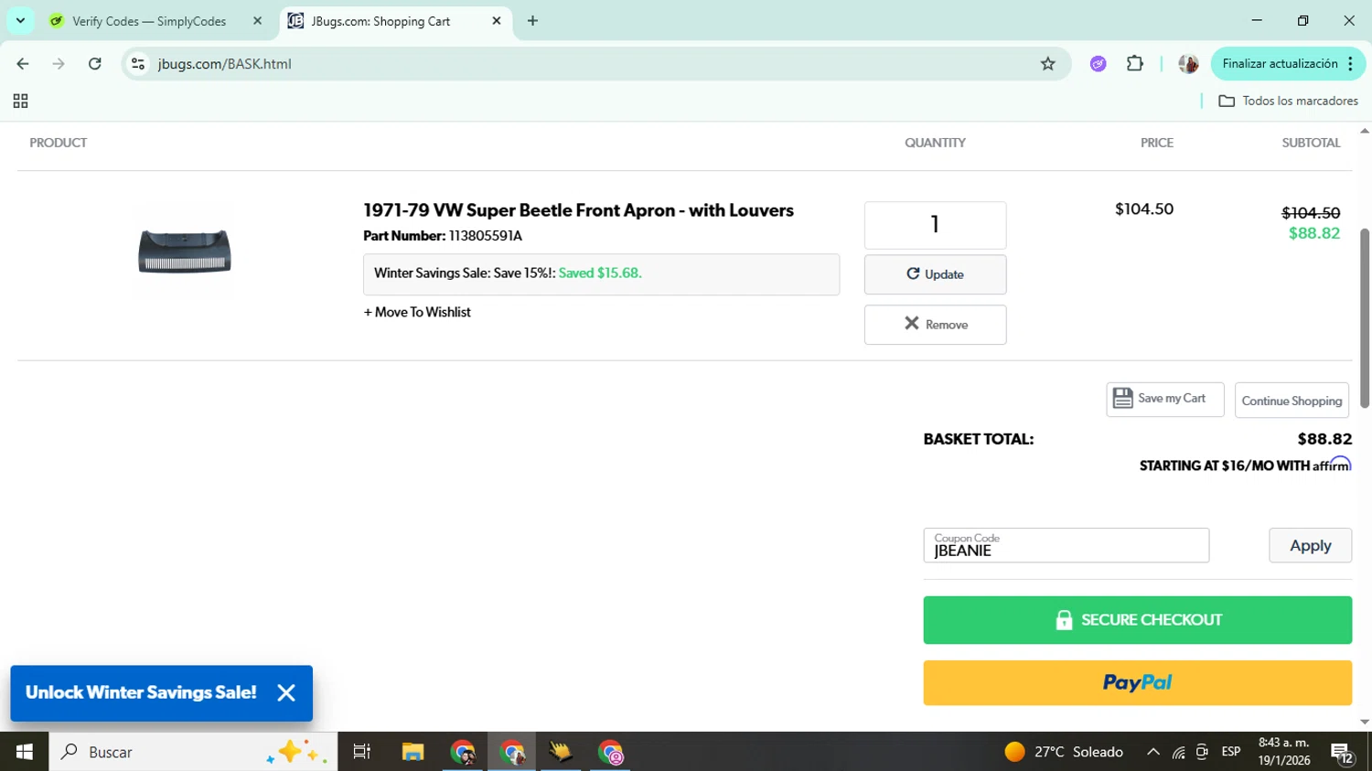Open a new browser tab

pyautogui.click(x=533, y=21)
